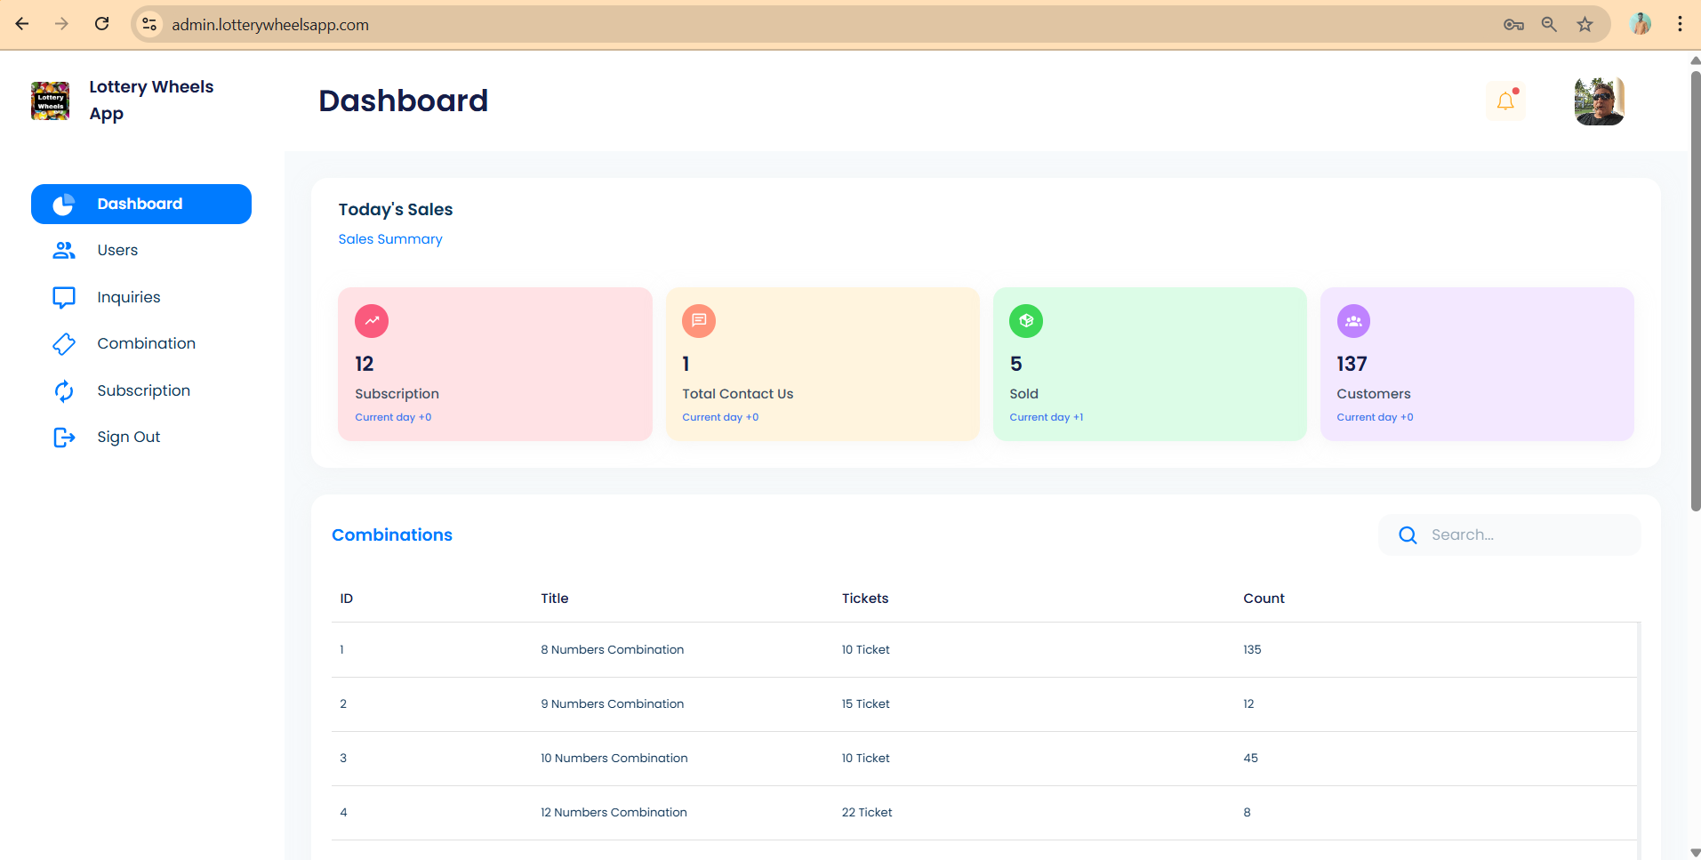The width and height of the screenshot is (1701, 860).
Task: Click Current day +1 in Sold card
Action: [1047, 418]
